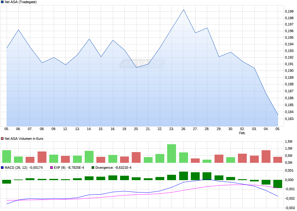The height and width of the screenshot is (211, 297).
Task: Click the 'EXP (9): -8,7825E-4' label
Action: tap(69, 168)
